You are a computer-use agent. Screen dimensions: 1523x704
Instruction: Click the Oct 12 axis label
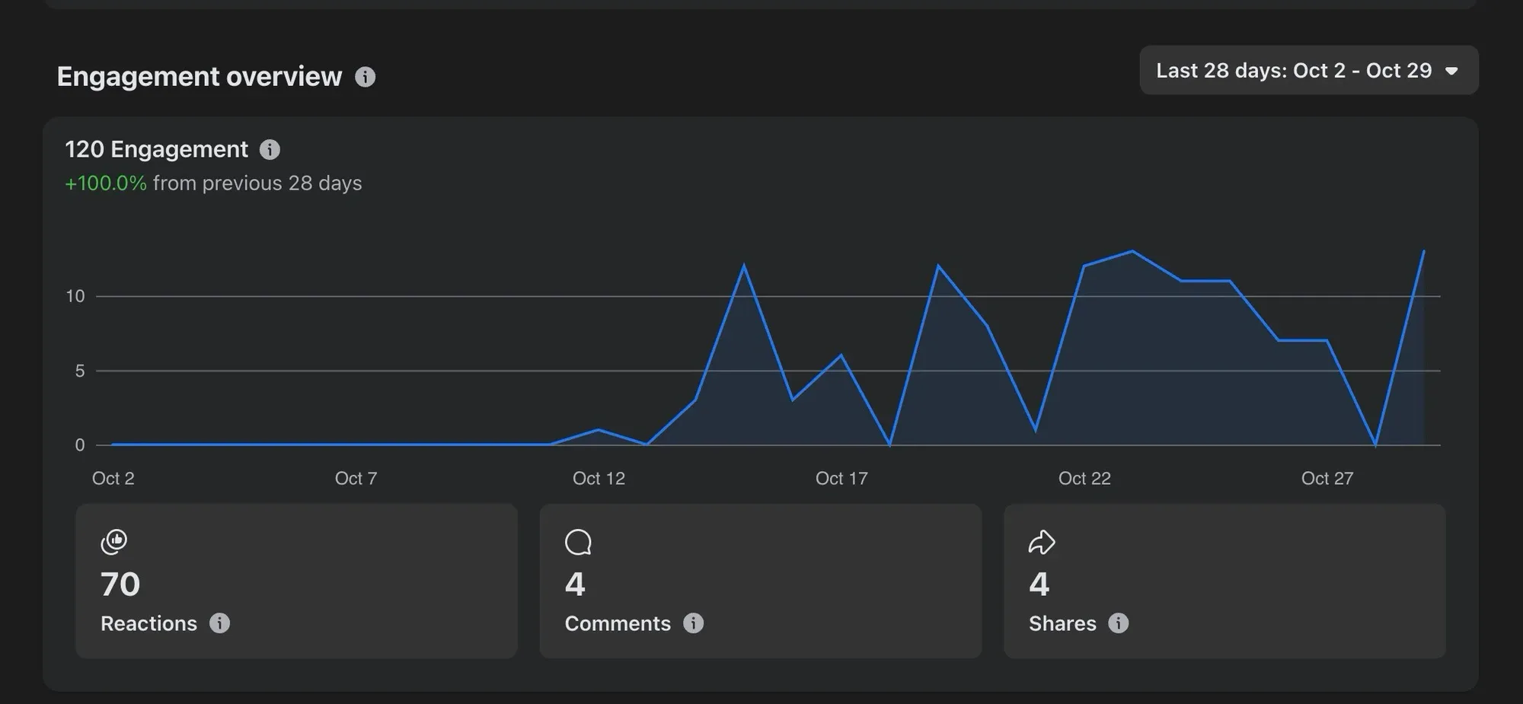(599, 479)
